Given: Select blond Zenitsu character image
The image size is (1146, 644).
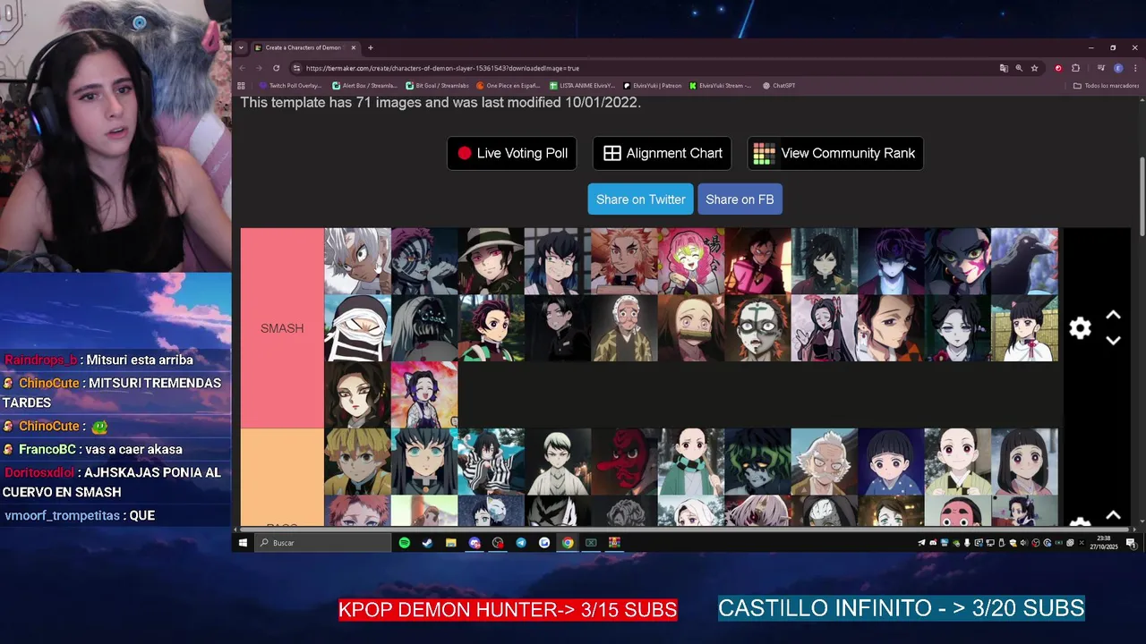Looking at the screenshot, I should [x=357, y=462].
